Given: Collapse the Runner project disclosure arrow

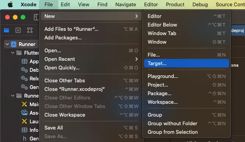Looking at the screenshot, I should [x=7, y=44].
